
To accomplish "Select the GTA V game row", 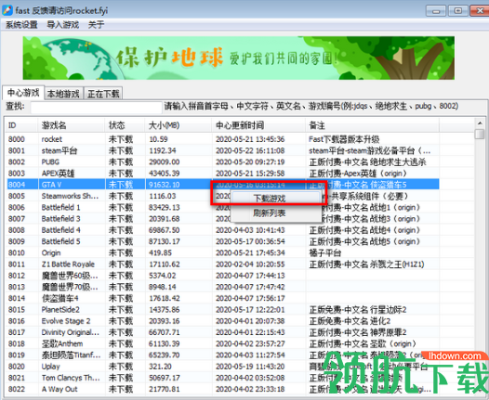I will [x=223, y=185].
